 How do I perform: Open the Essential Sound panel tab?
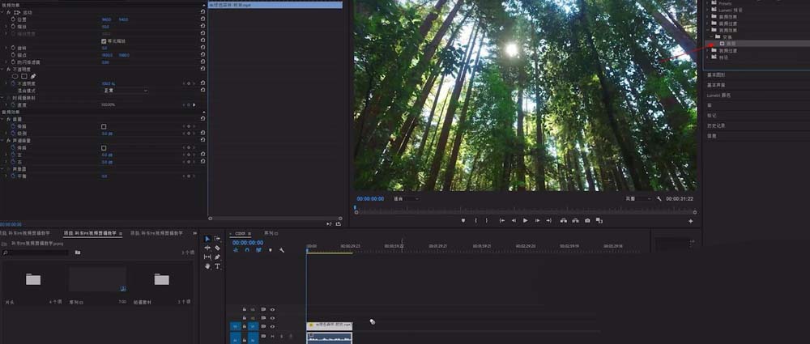point(716,85)
